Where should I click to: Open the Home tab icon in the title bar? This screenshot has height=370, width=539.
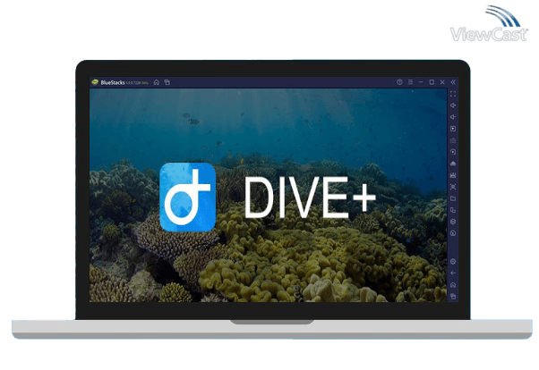[157, 82]
